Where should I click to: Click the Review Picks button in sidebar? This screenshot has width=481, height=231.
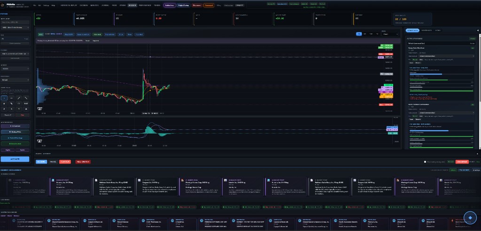[x=15, y=132]
